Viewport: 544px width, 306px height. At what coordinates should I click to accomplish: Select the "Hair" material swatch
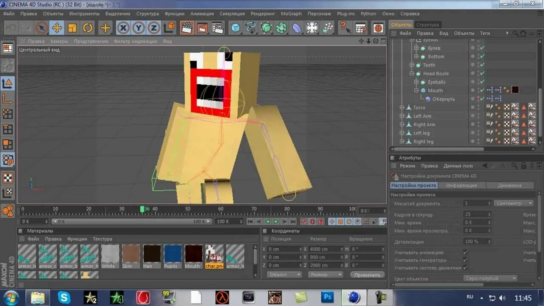[152, 256]
